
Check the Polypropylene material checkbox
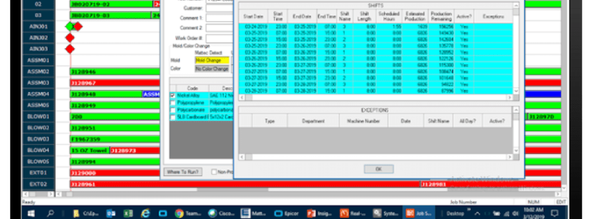(173, 102)
